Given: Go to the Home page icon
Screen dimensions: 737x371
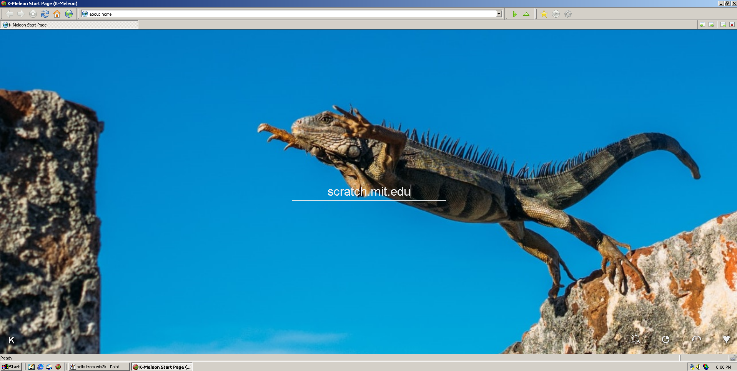Looking at the screenshot, I should coord(57,14).
